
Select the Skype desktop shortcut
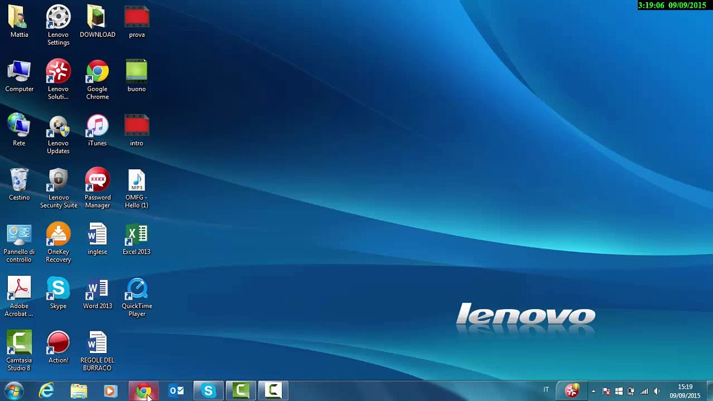coord(58,293)
